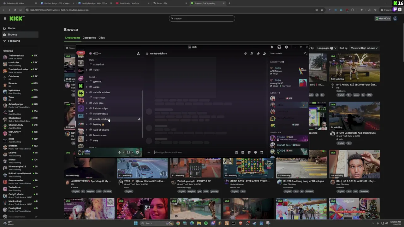The height and width of the screenshot is (227, 404).
Task: Open headphone output options arrow
Action: (x=132, y=152)
